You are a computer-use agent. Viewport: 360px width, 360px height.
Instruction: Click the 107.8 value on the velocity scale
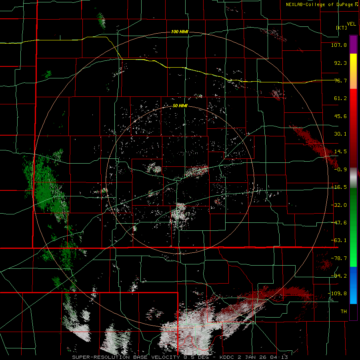339,45
